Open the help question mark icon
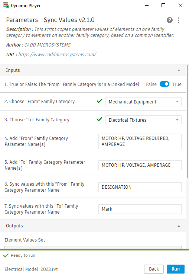189x278 pixels. (x=170, y=20)
